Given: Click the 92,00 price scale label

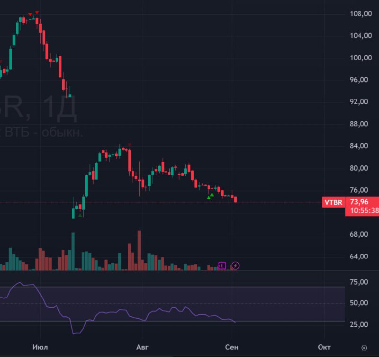Looking at the screenshot, I should click(359, 102).
